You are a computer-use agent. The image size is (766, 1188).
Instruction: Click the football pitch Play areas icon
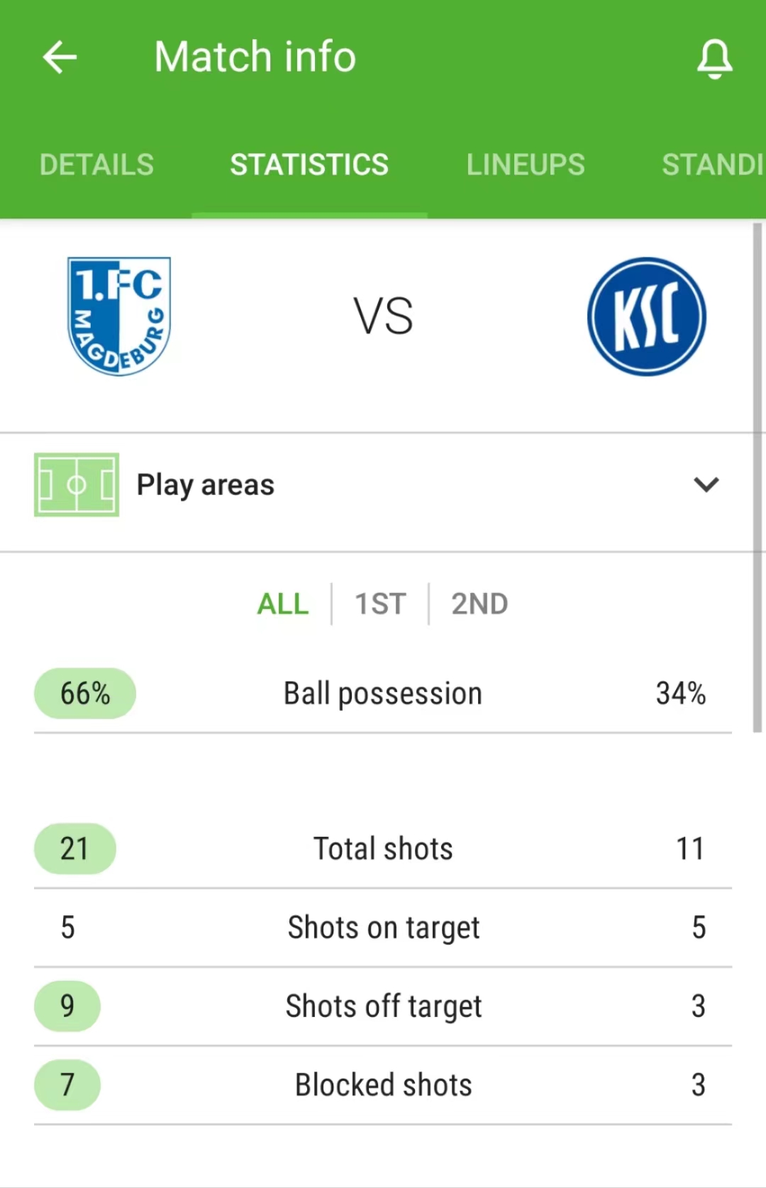point(77,485)
